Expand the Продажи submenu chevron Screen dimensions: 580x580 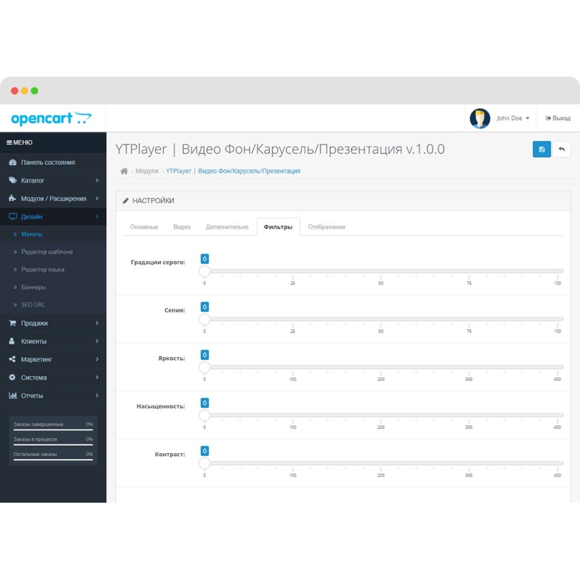pyautogui.click(x=97, y=323)
